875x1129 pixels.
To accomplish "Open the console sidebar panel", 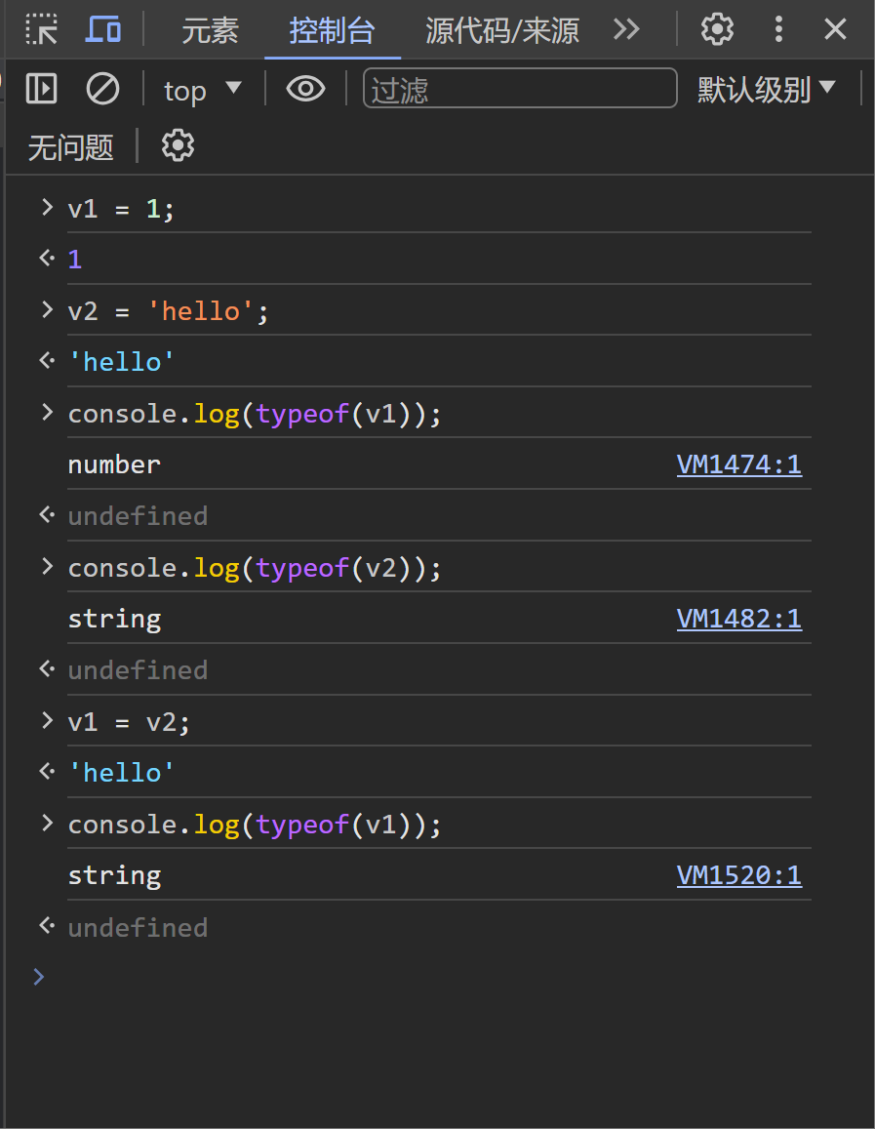I will pyautogui.click(x=41, y=89).
